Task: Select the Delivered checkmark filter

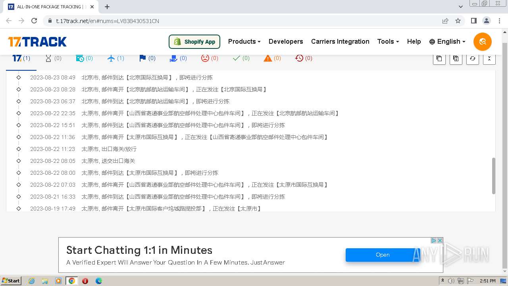Action: pos(241,58)
